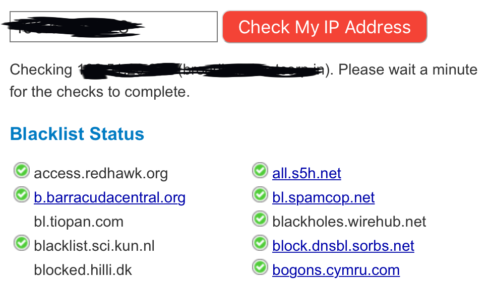Click green check icon beside access.redhawk.org

tap(22, 170)
